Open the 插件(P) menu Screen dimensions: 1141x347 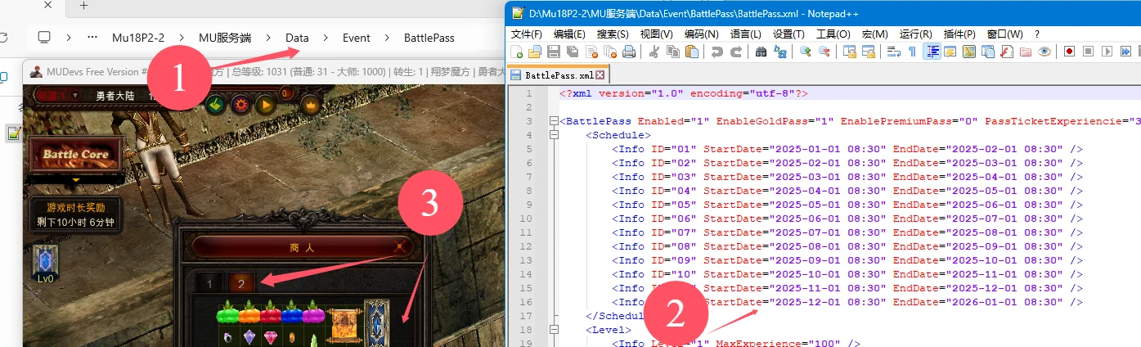point(959,34)
